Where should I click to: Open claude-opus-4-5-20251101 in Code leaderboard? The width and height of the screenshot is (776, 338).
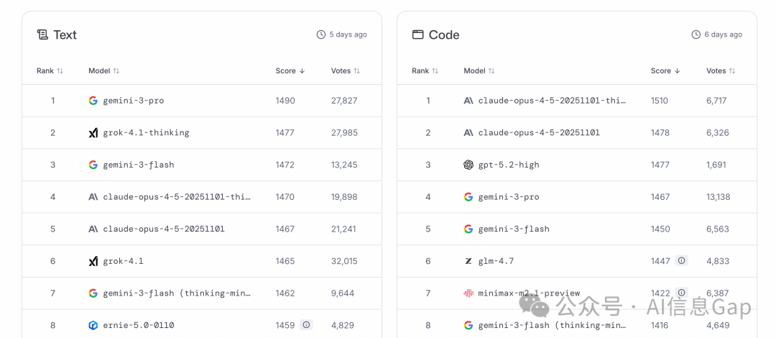(539, 133)
